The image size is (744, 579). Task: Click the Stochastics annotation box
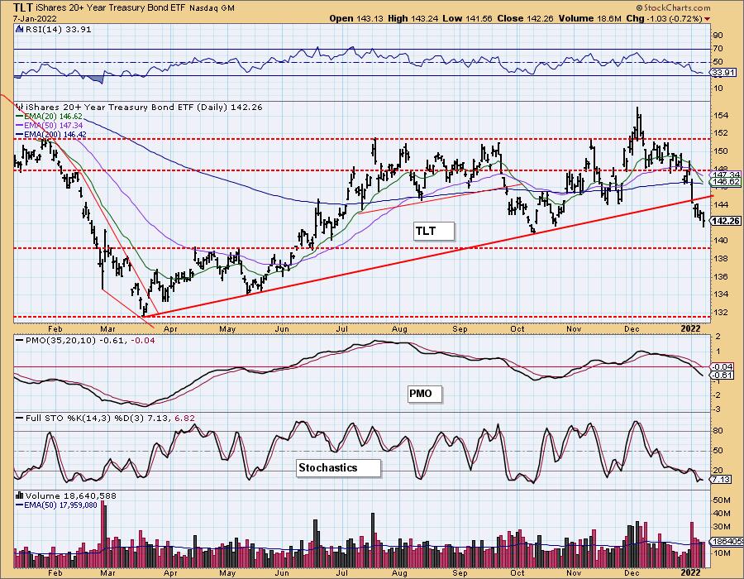click(x=339, y=468)
